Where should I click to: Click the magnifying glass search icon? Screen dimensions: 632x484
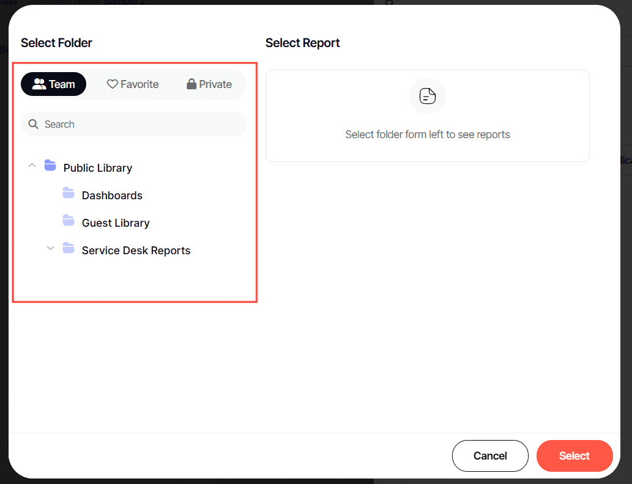(34, 124)
